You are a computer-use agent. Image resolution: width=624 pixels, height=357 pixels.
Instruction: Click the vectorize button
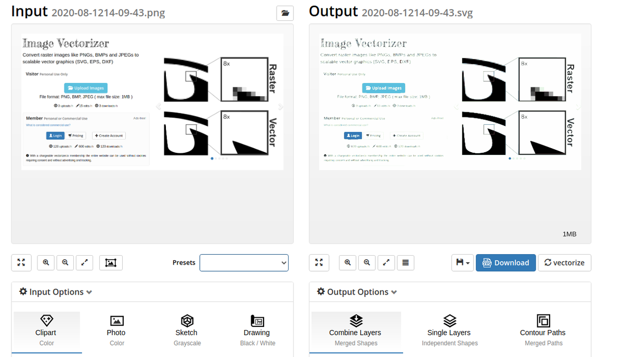564,262
